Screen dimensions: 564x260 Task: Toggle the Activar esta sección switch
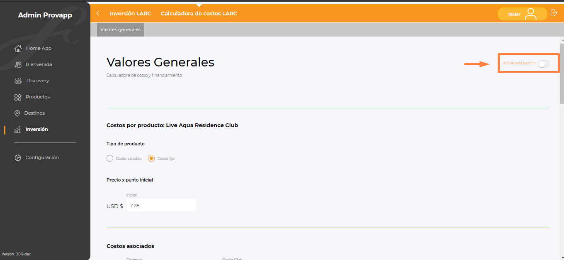click(544, 64)
